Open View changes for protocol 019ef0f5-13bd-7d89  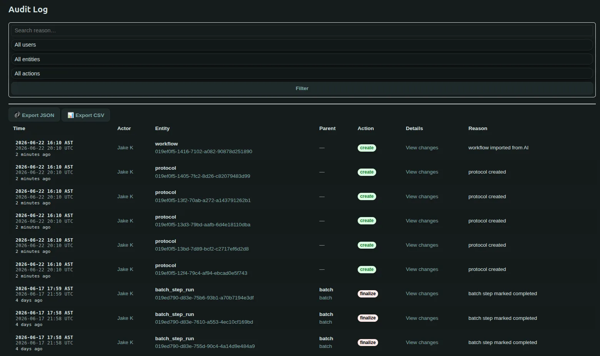[x=422, y=245]
